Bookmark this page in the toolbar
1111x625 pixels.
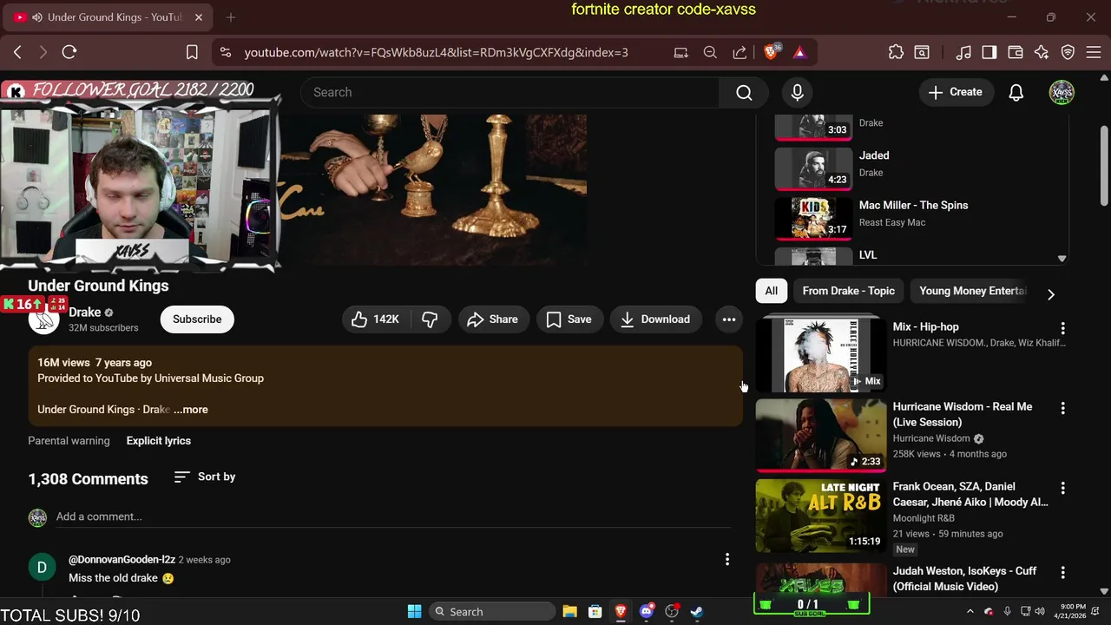coord(193,52)
